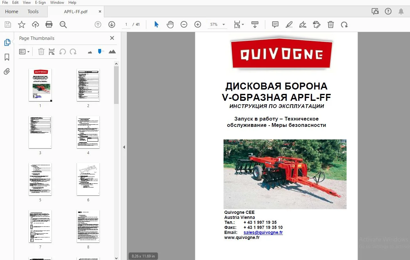Viewport: 410px width, 260px height.
Task: Delete selected pages in thumbnails panel
Action: pos(41,51)
